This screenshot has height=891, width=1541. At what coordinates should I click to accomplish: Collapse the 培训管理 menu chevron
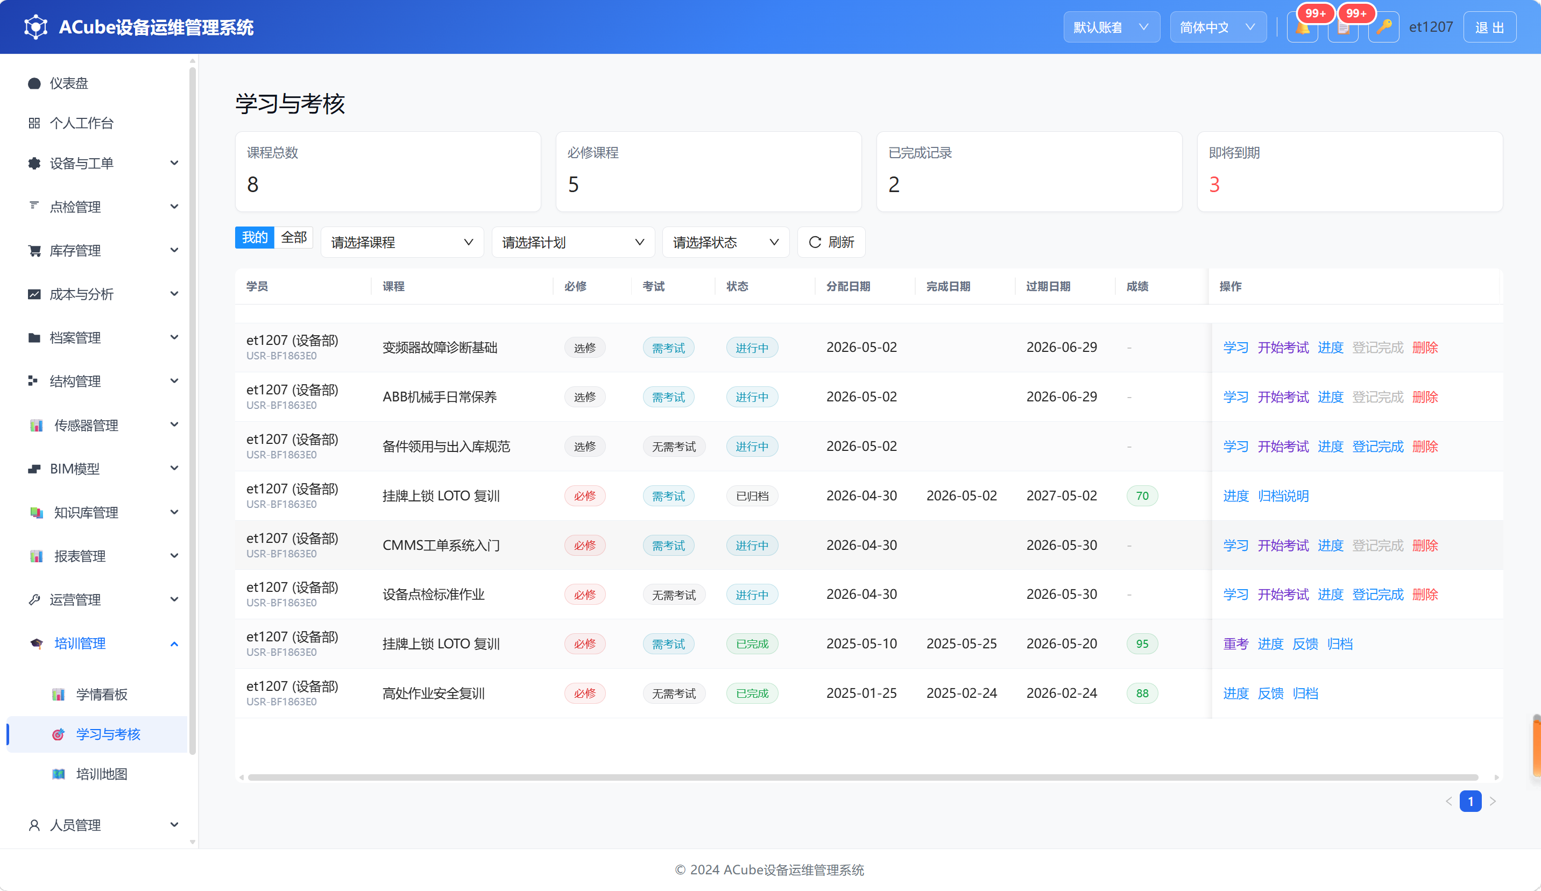(x=174, y=644)
